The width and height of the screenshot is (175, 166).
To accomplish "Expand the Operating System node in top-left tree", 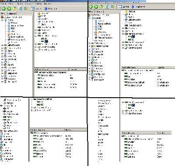I will pos(2,48).
